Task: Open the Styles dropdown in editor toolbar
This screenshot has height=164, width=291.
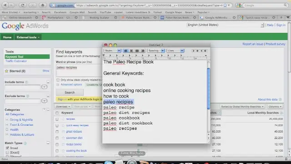Action: (x=113, y=51)
